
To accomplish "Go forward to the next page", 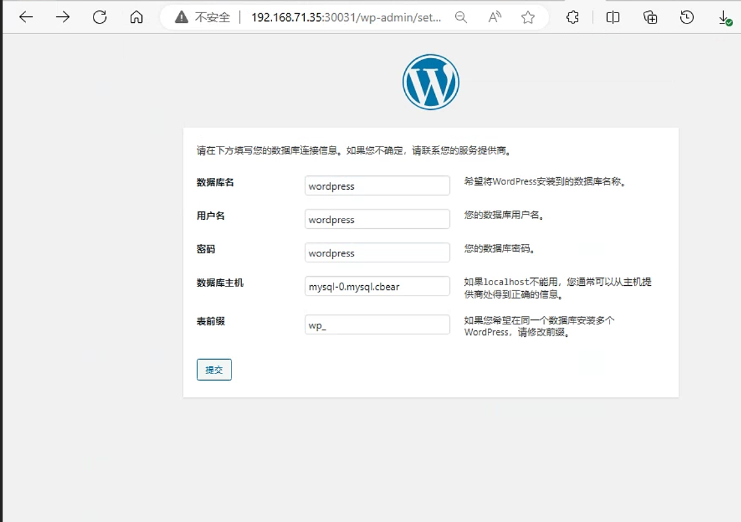I will [x=62, y=18].
